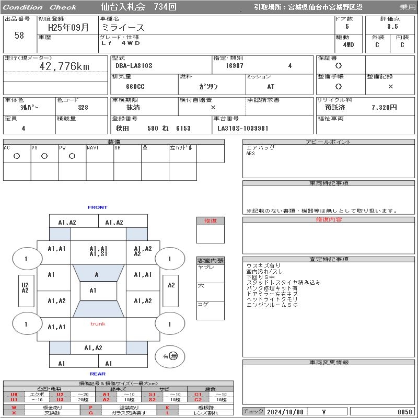Toggle the PS equipment circle mark
Image resolution: width=418 pixels, height=418 pixels.
pyautogui.click(x=44, y=156)
